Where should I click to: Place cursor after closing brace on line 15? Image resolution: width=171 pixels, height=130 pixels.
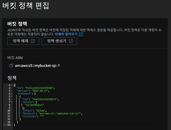point(16,125)
